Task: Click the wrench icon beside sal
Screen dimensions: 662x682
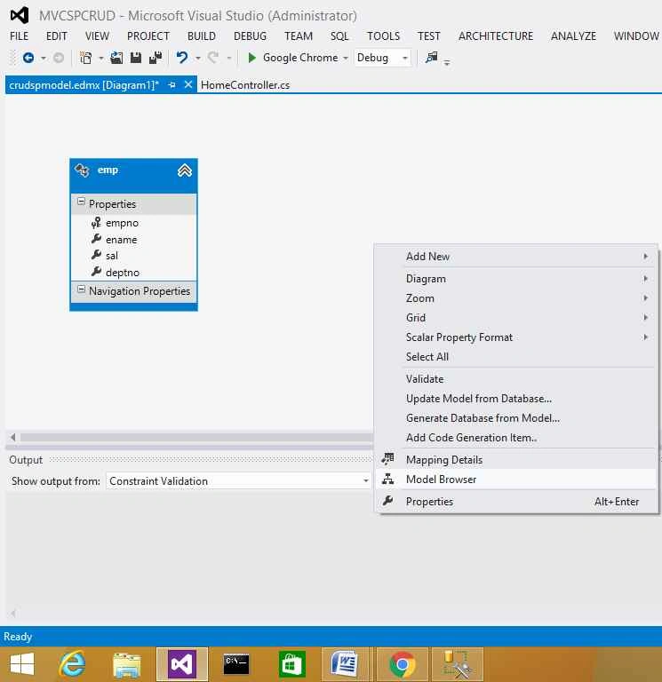Action: pyautogui.click(x=96, y=255)
